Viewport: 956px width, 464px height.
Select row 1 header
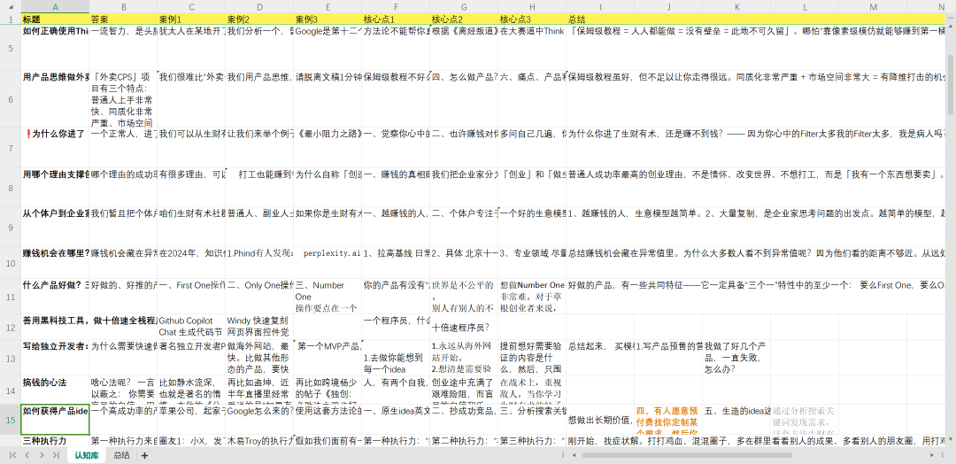pos(11,19)
